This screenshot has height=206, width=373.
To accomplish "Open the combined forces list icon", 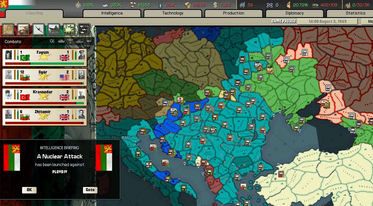I will (84, 29).
